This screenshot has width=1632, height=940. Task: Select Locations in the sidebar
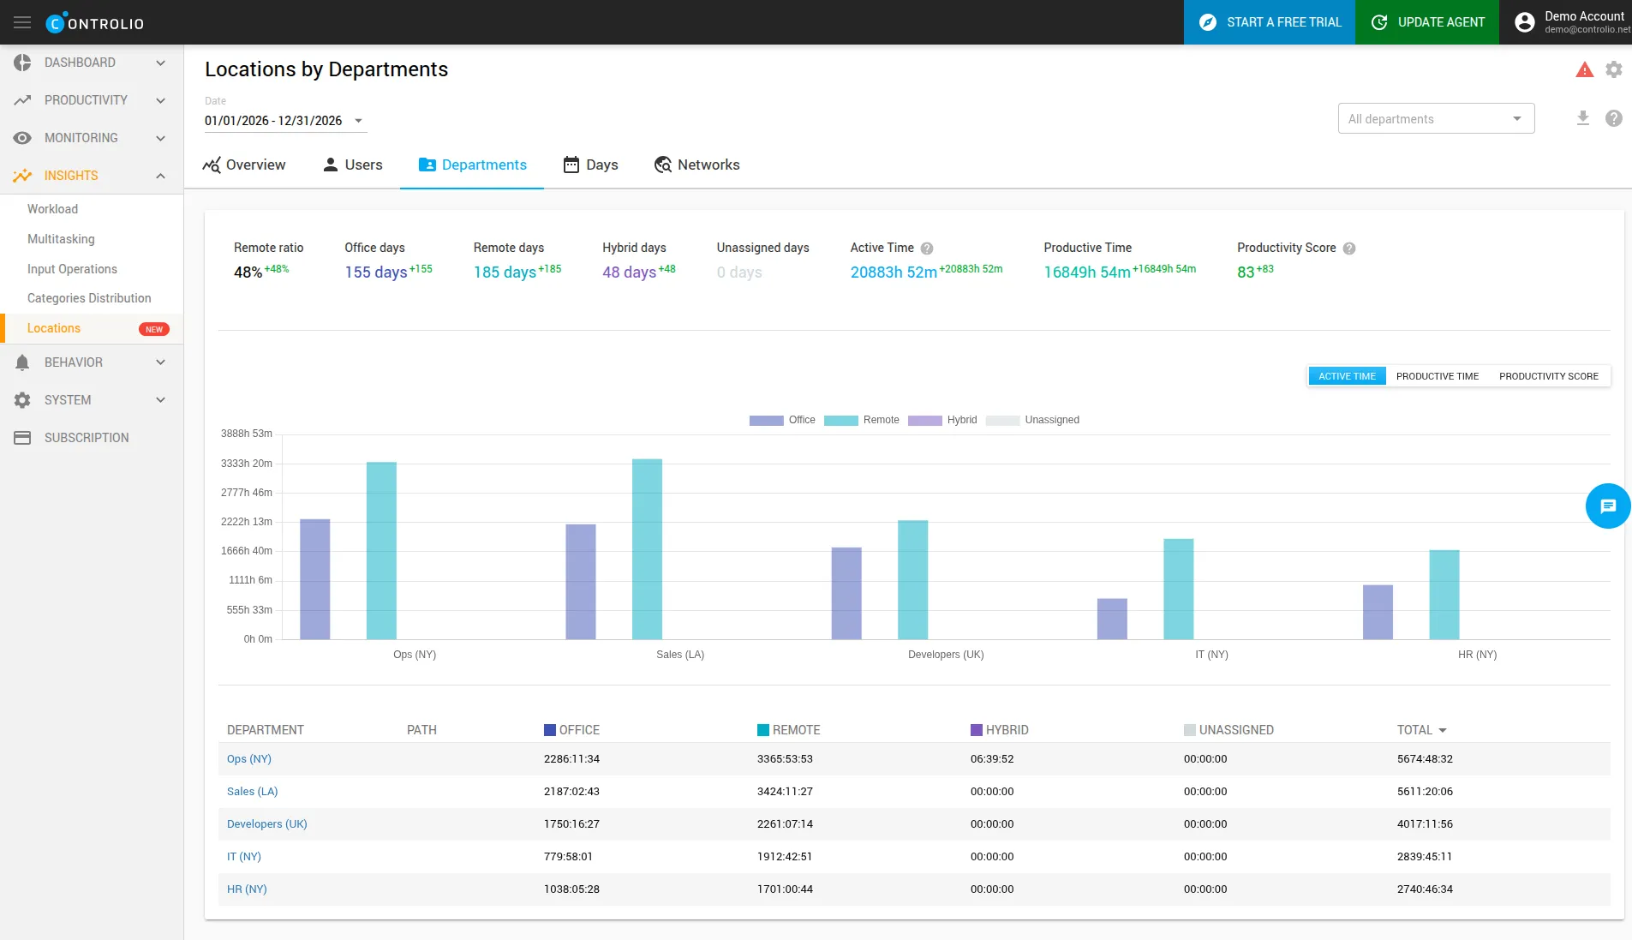[x=92, y=328]
